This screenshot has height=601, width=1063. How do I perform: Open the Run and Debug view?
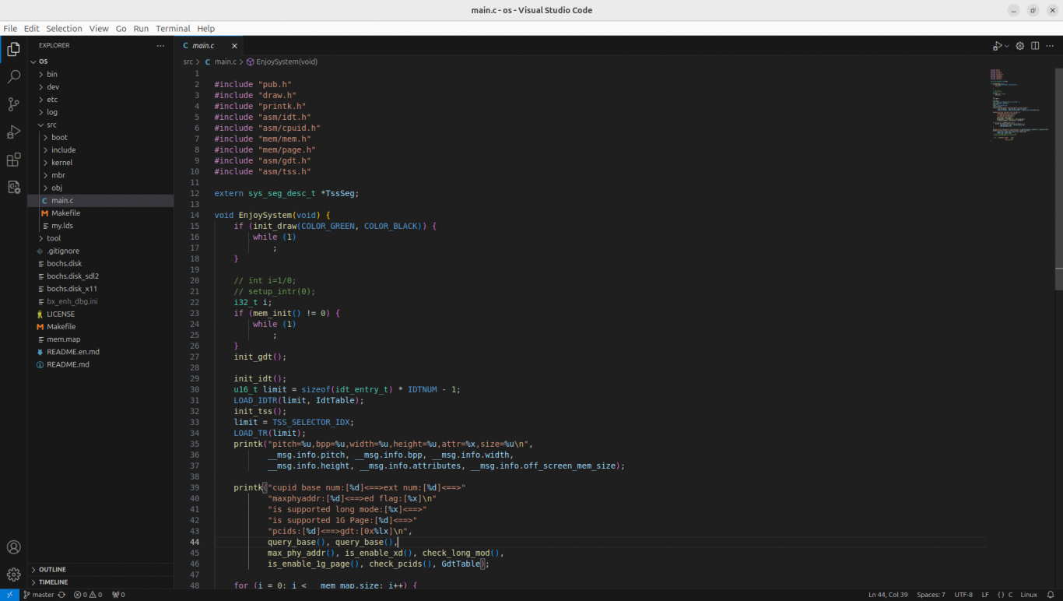pyautogui.click(x=13, y=132)
